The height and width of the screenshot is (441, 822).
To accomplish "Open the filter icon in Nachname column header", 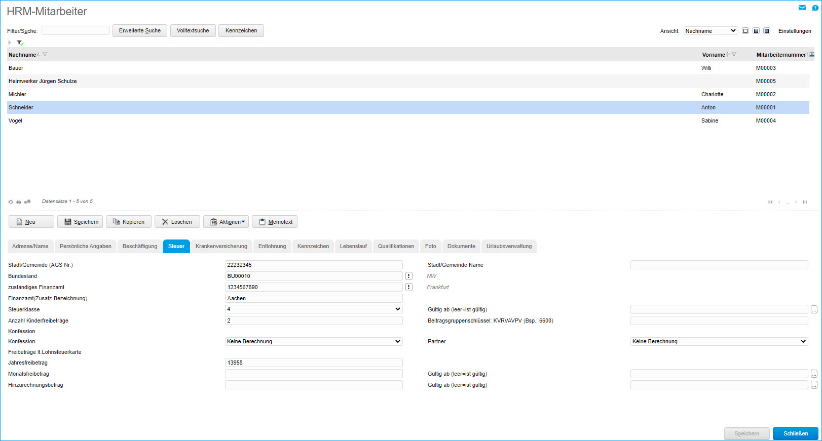I will [45, 55].
